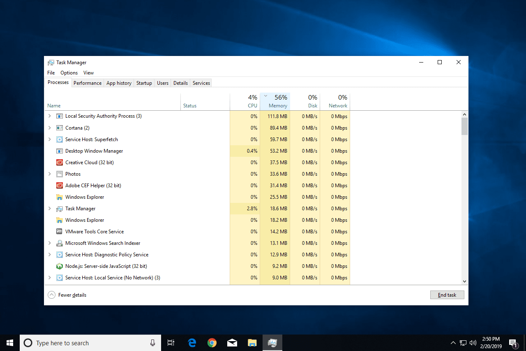The width and height of the screenshot is (526, 351).
Task: Click the Creative Cloud red icon
Action: [x=59, y=162]
